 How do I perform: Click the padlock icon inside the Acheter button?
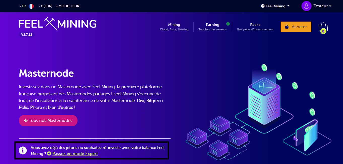tap(287, 27)
